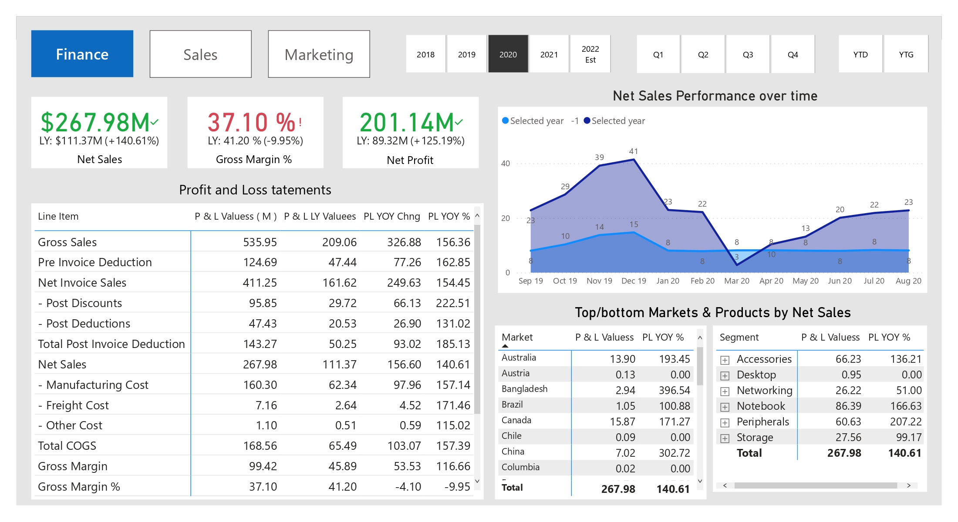Click the down chevron on the Market list scrollbar
Screen dimensions: 958x522
click(700, 481)
